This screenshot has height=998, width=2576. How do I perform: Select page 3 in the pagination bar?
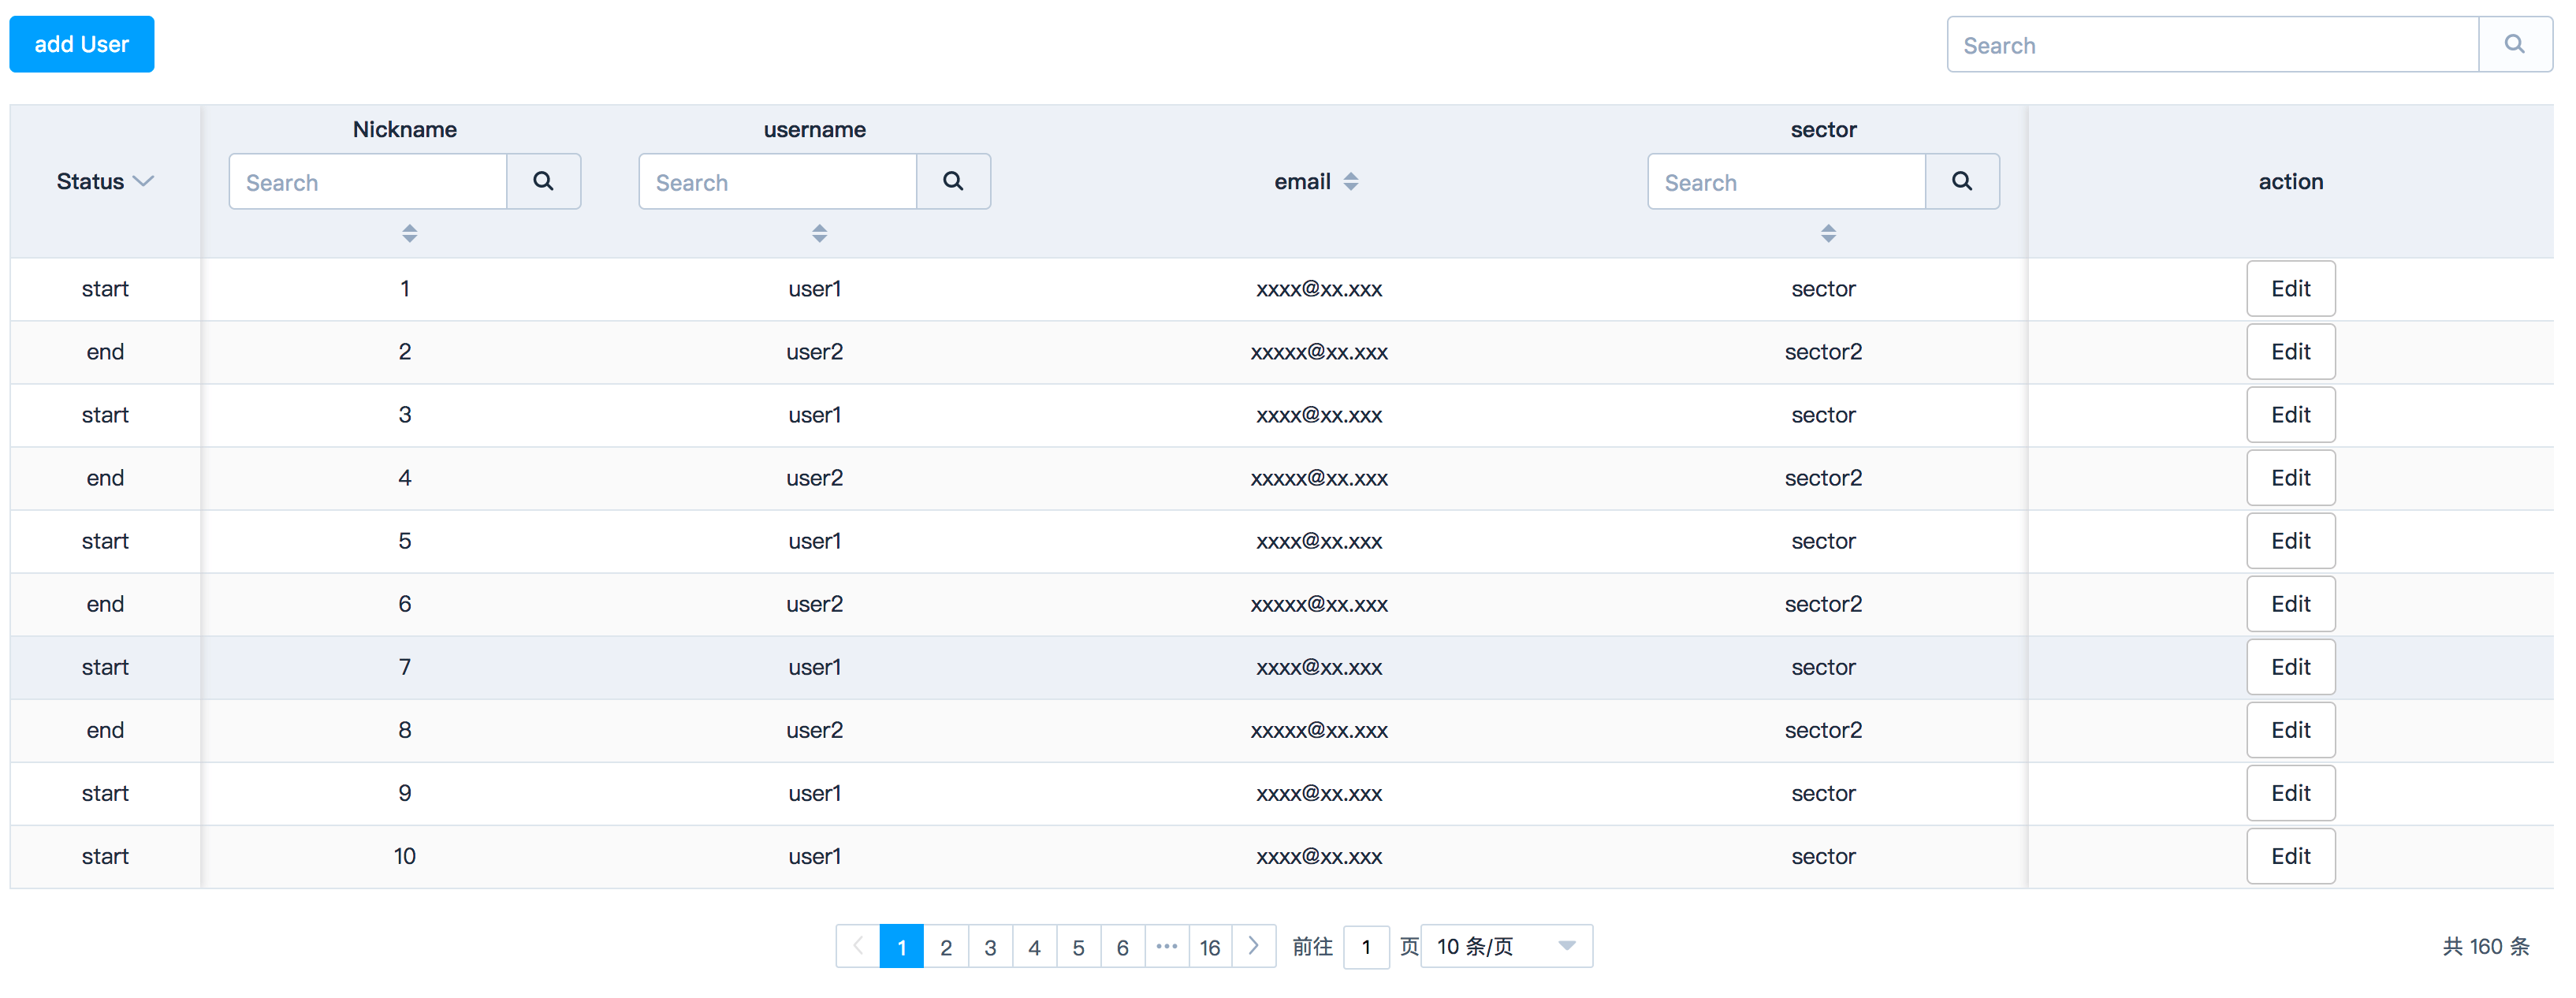990,946
